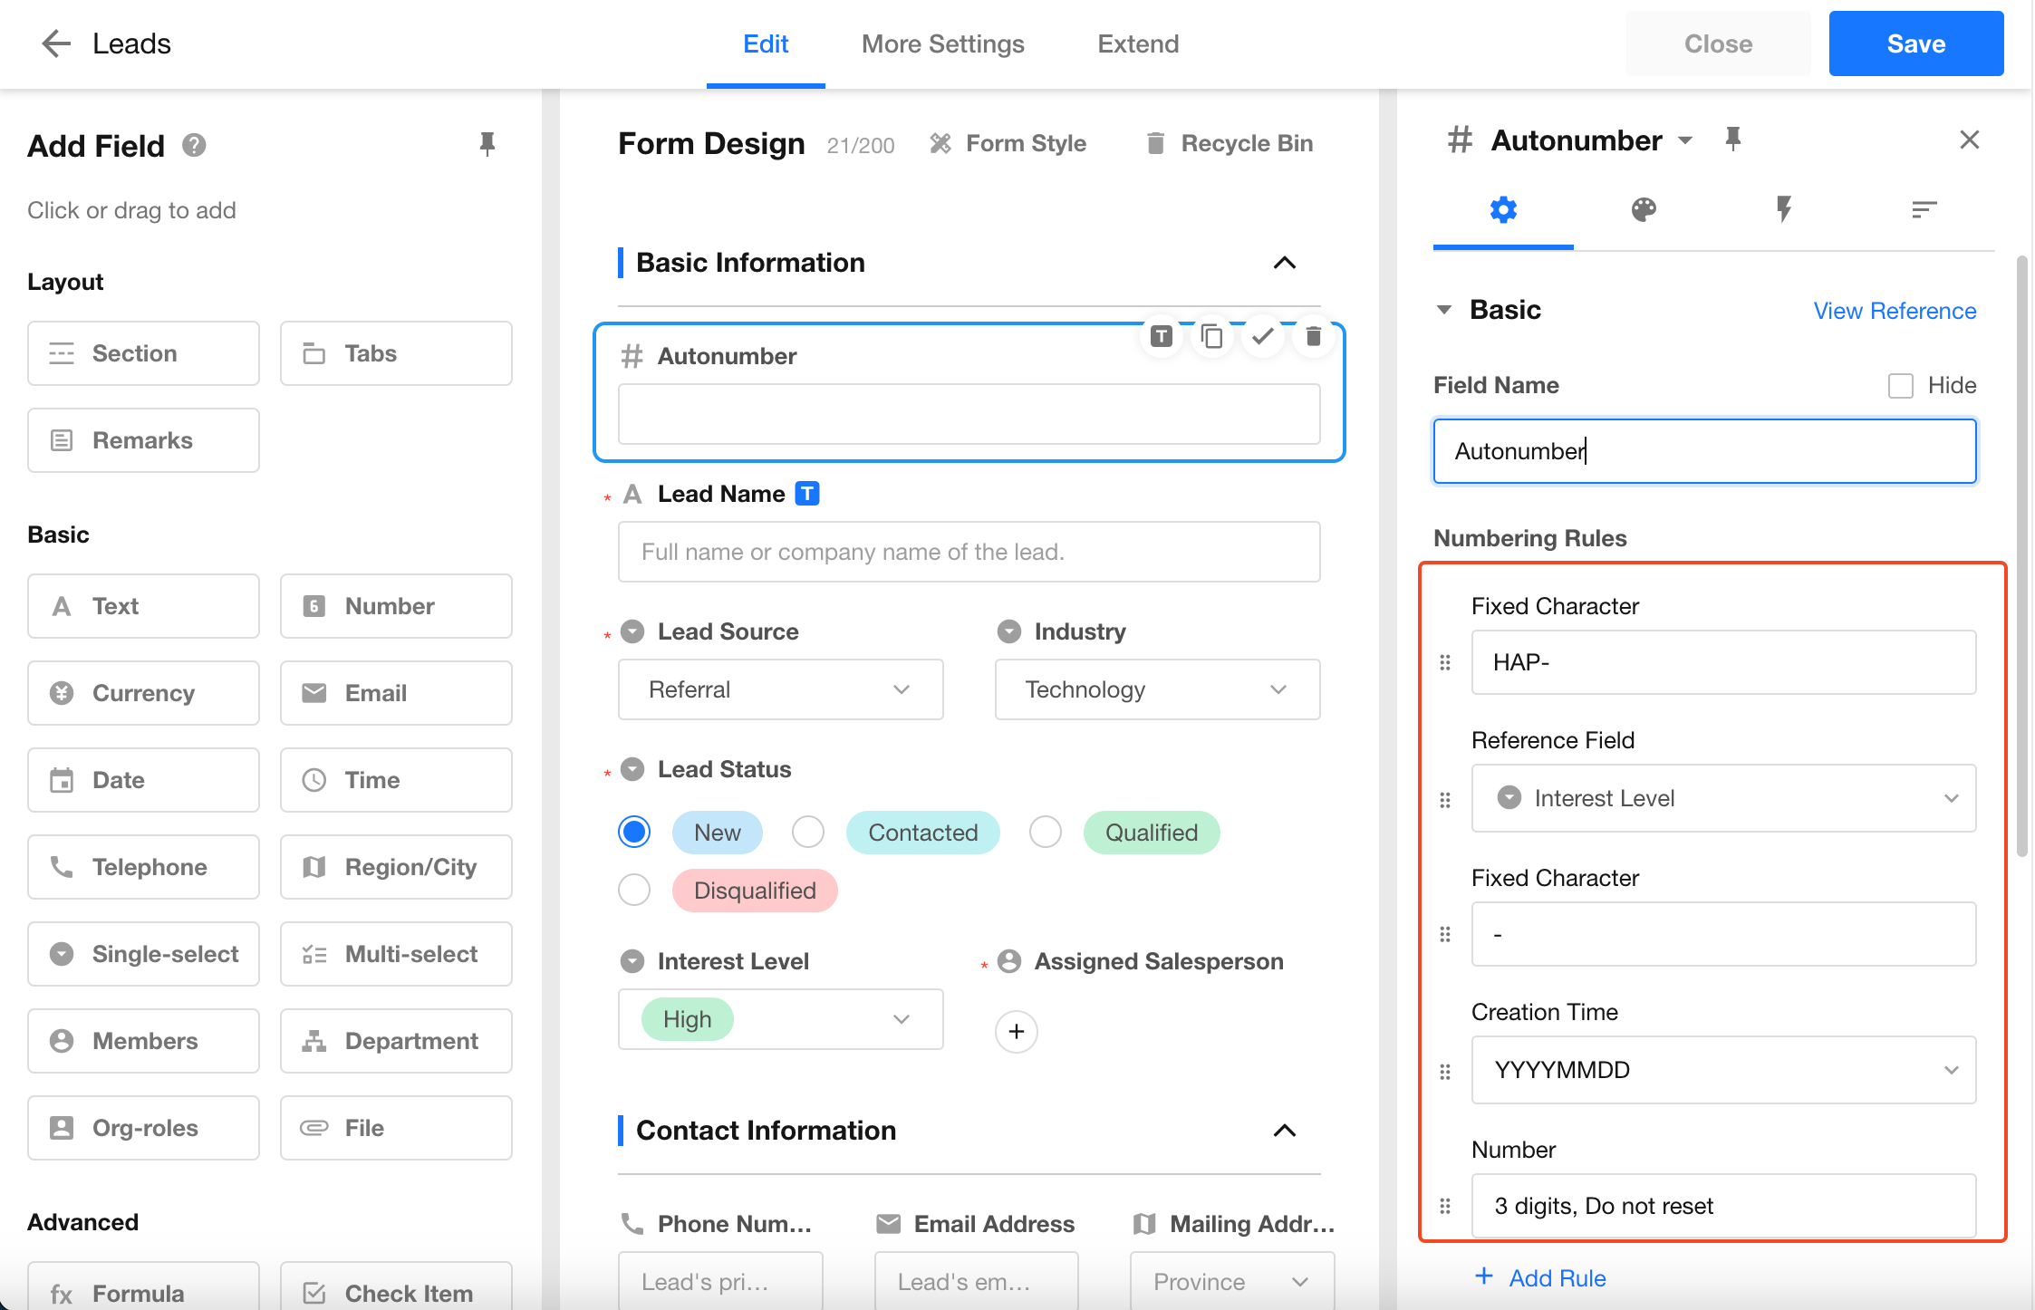
Task: Switch to the More Settings tab
Action: coord(942,43)
